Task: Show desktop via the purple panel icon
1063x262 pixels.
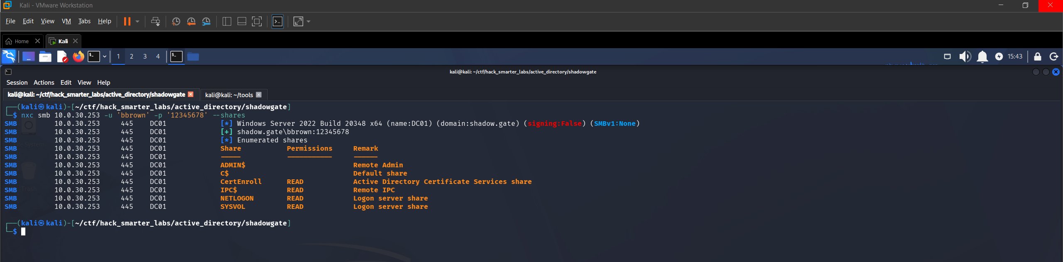Action: pos(28,56)
